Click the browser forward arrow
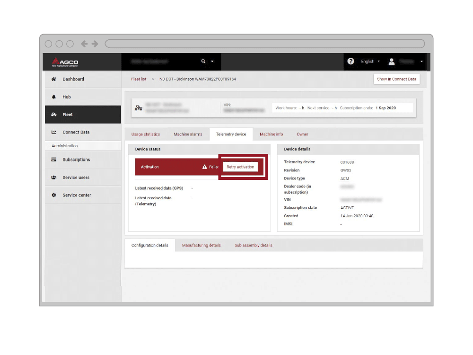The width and height of the screenshot is (473, 355). click(x=95, y=44)
